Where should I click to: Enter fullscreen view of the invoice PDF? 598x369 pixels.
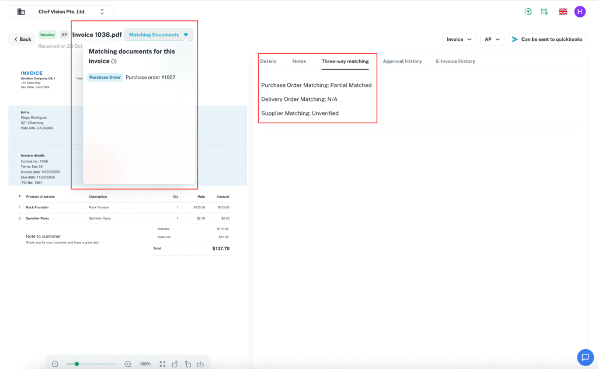[162, 364]
